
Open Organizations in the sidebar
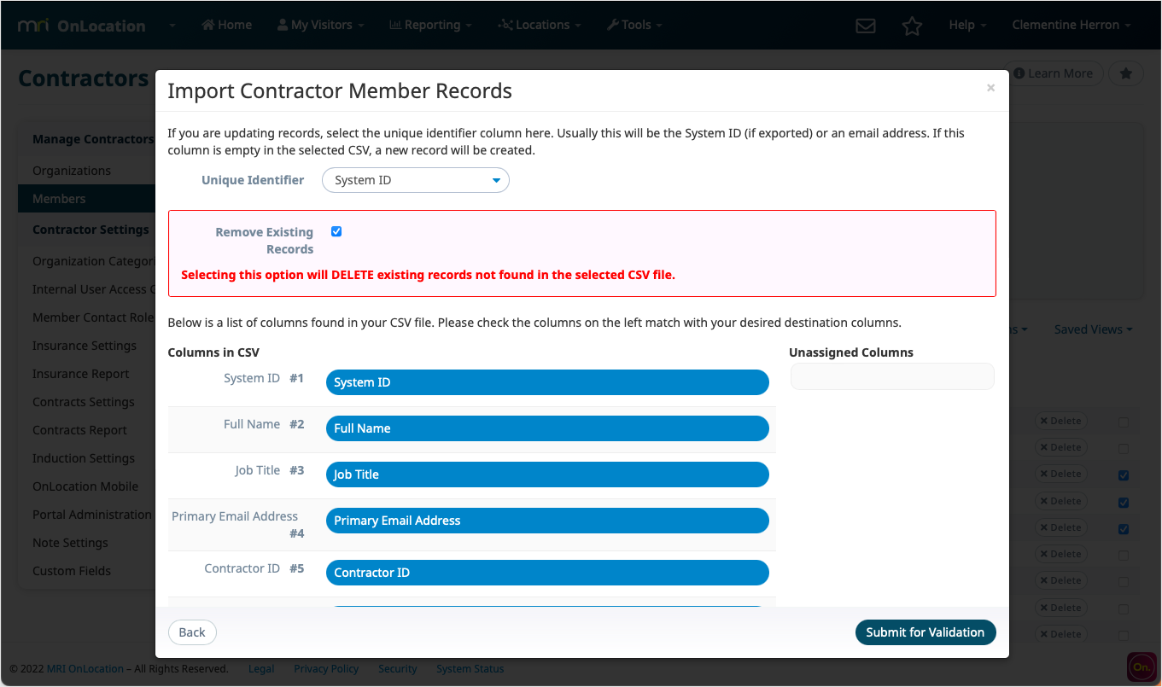pos(72,171)
